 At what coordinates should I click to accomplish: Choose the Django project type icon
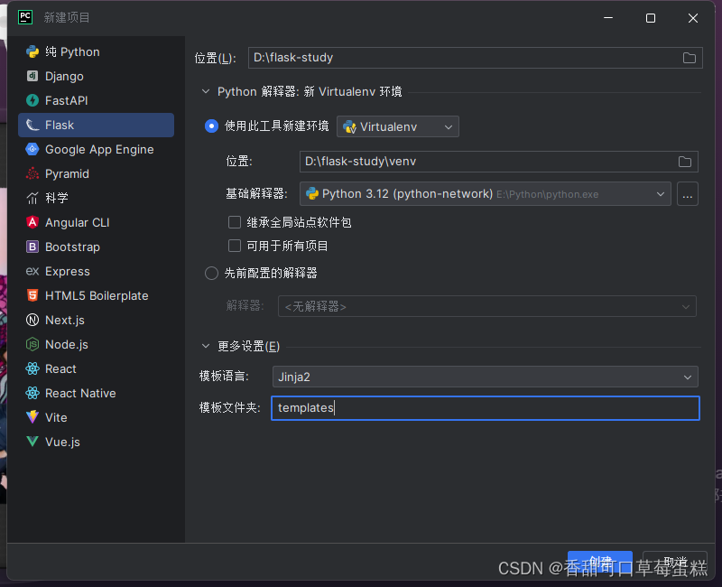32,76
